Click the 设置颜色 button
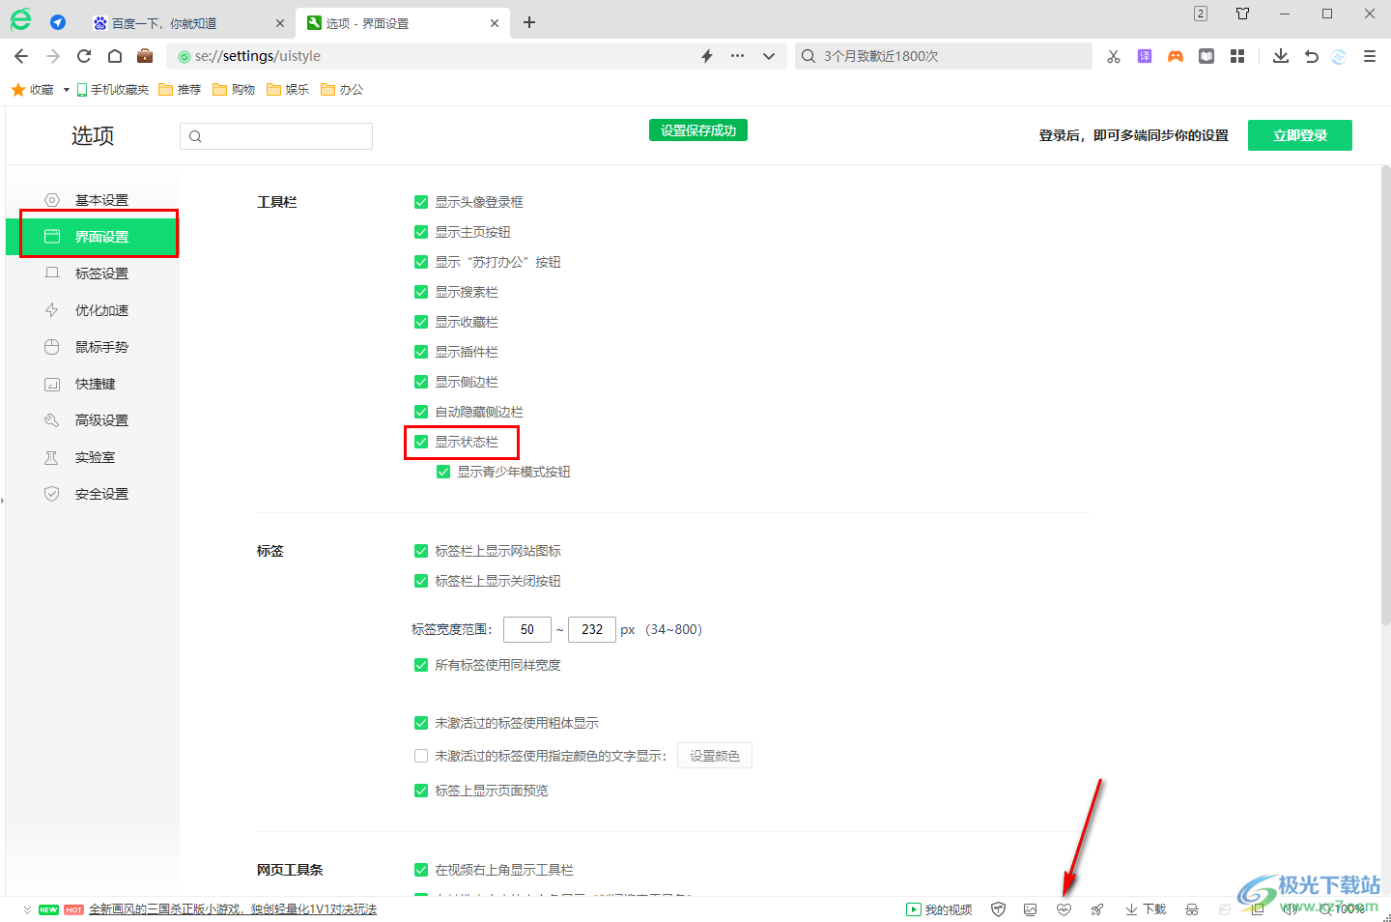 point(715,756)
